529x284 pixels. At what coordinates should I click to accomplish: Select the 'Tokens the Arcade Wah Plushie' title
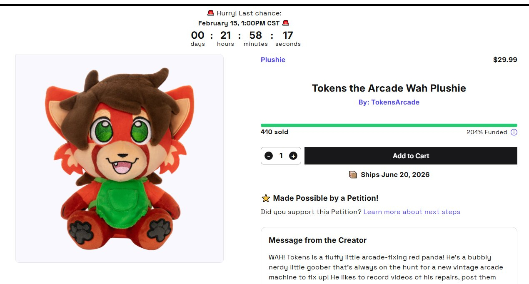click(x=389, y=88)
